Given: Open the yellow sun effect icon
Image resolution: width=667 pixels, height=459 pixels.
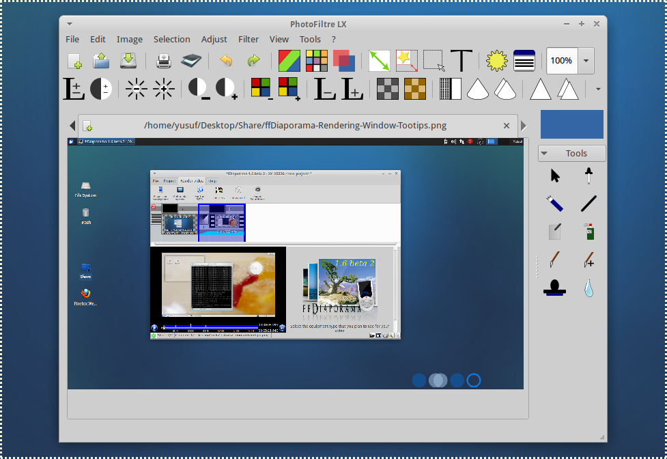Looking at the screenshot, I should 496,60.
